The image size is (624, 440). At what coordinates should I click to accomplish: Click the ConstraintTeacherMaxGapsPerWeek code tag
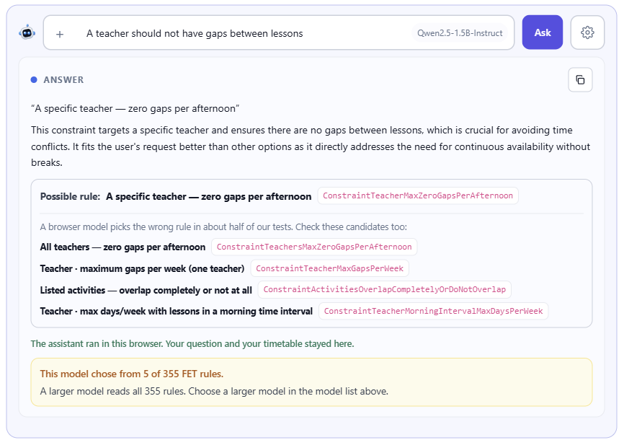[x=329, y=268]
